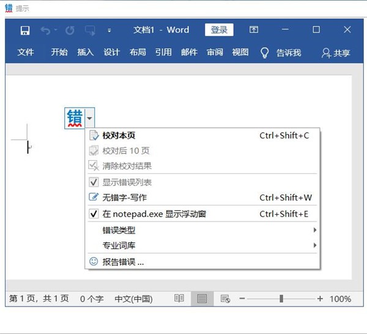Select 校对后 10 页 menu entry
367x334 pixels.
(202, 150)
